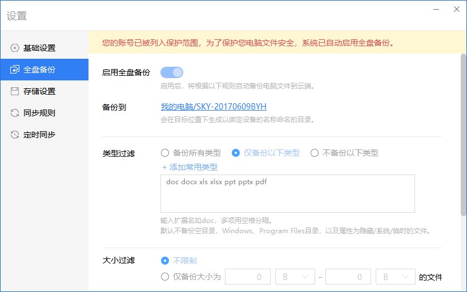
Task: Click the minimum file size input field
Action: coord(248,277)
